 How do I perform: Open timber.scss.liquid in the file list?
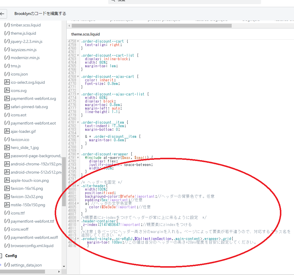click(25, 25)
